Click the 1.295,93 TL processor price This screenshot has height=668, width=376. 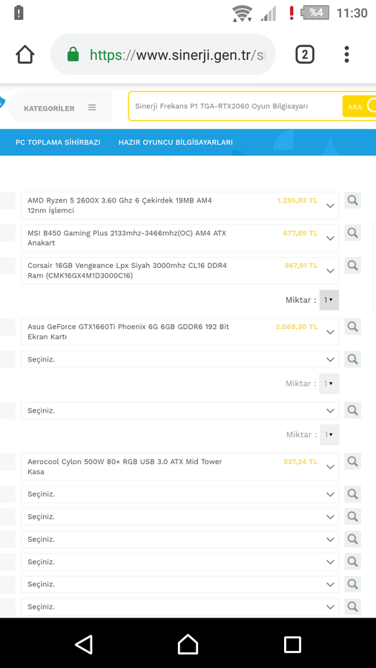[297, 200]
